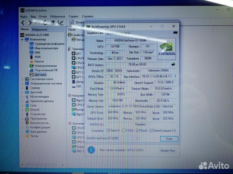The width and height of the screenshot is (233, 174).
Task: Open the Справка menu
Action: point(87,16)
